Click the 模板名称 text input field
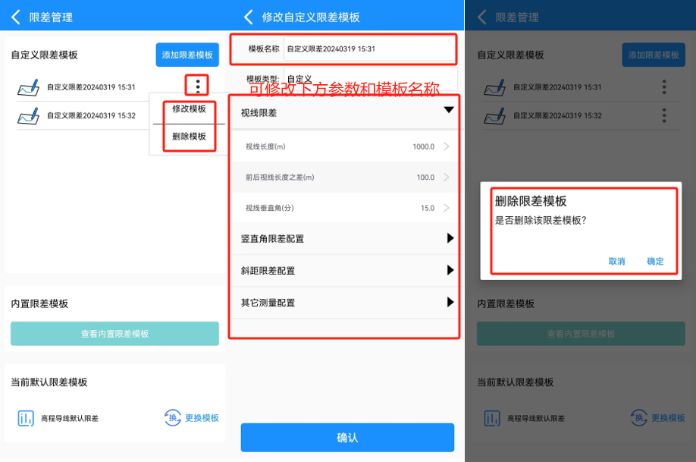The width and height of the screenshot is (696, 462). click(368, 49)
